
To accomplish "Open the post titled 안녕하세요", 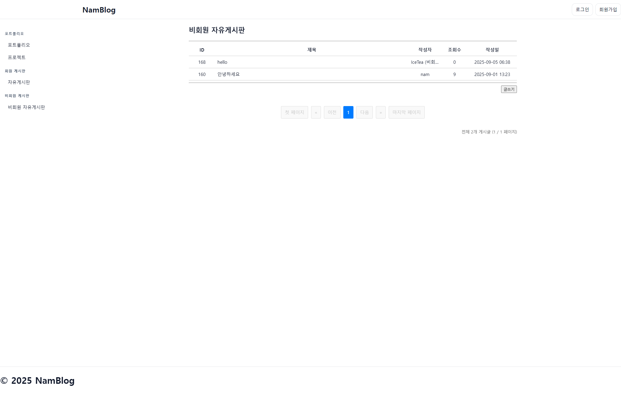I will (x=228, y=74).
